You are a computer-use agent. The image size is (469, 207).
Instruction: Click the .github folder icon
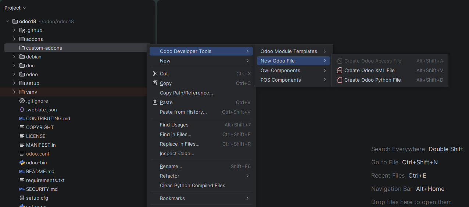[22, 30]
